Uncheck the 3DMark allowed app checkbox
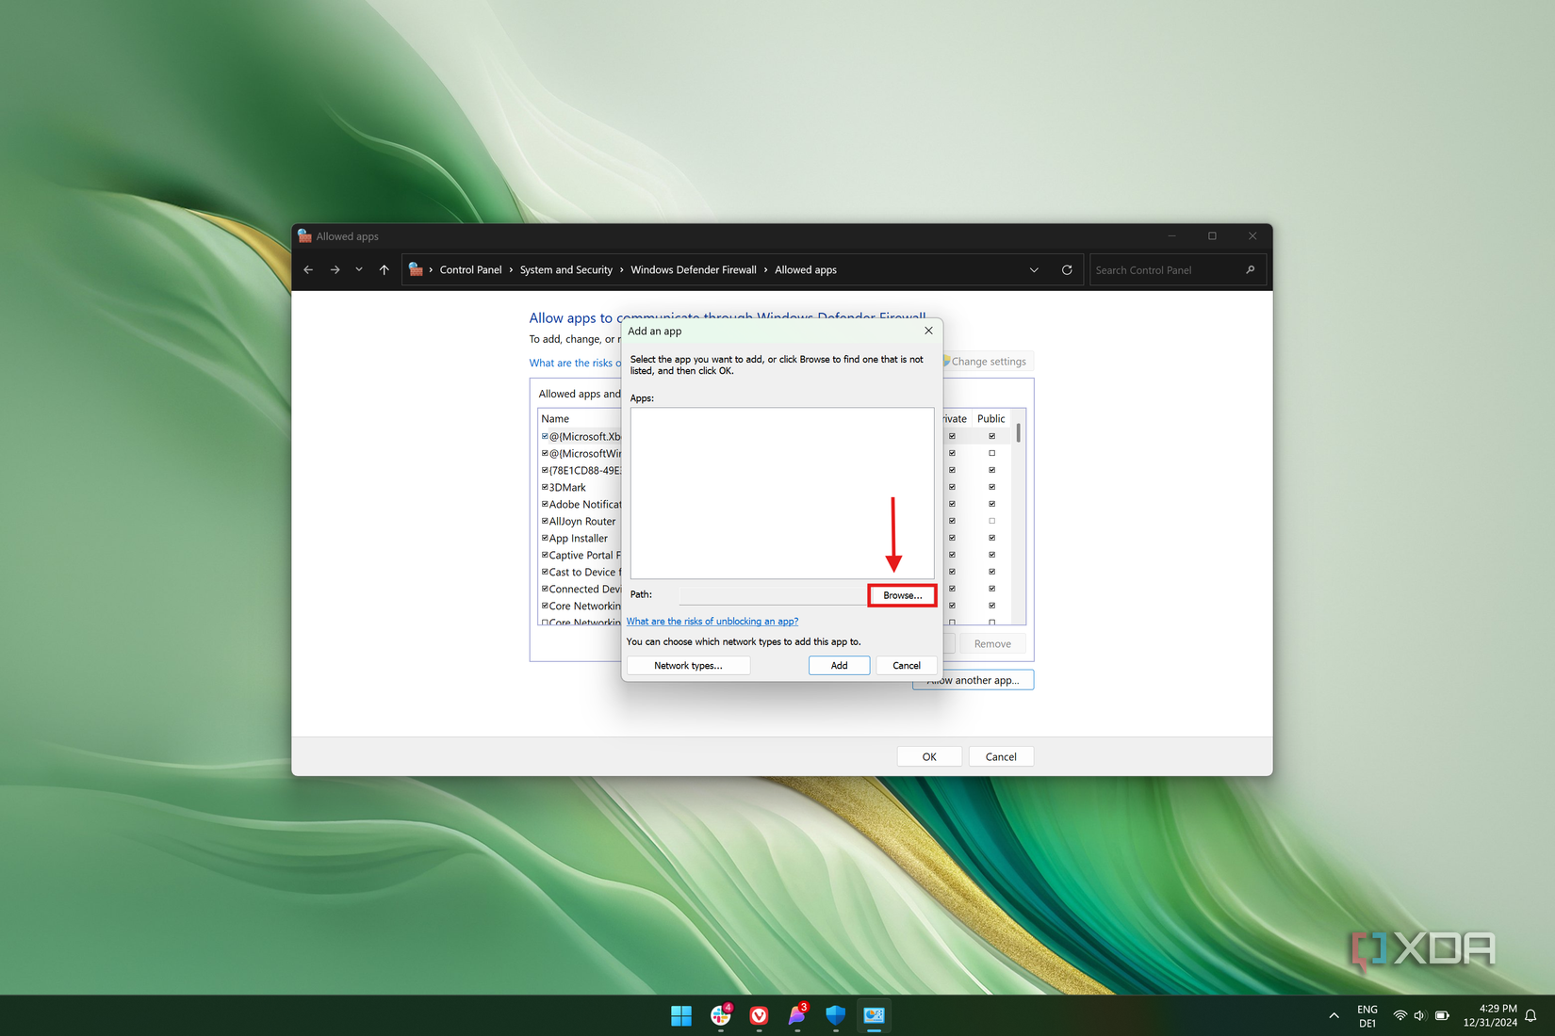Screen dimensions: 1555x1036 pos(544,487)
